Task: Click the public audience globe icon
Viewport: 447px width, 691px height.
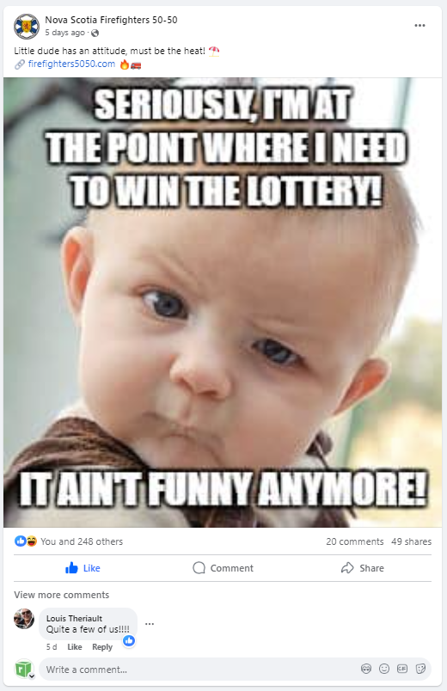Action: coord(95,33)
